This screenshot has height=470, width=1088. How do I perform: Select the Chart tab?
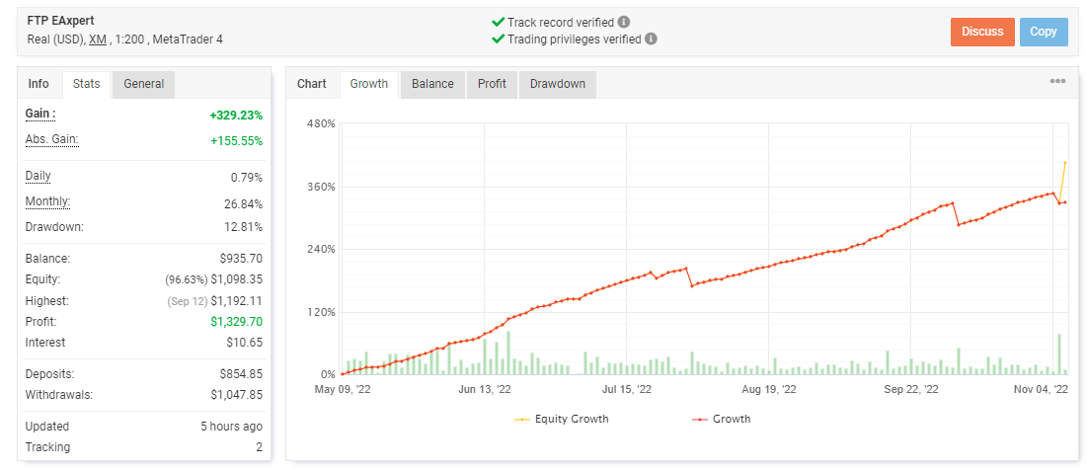tap(312, 84)
